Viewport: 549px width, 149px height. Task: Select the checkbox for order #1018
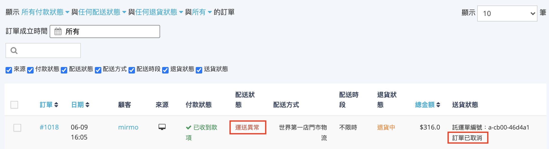pos(17,128)
